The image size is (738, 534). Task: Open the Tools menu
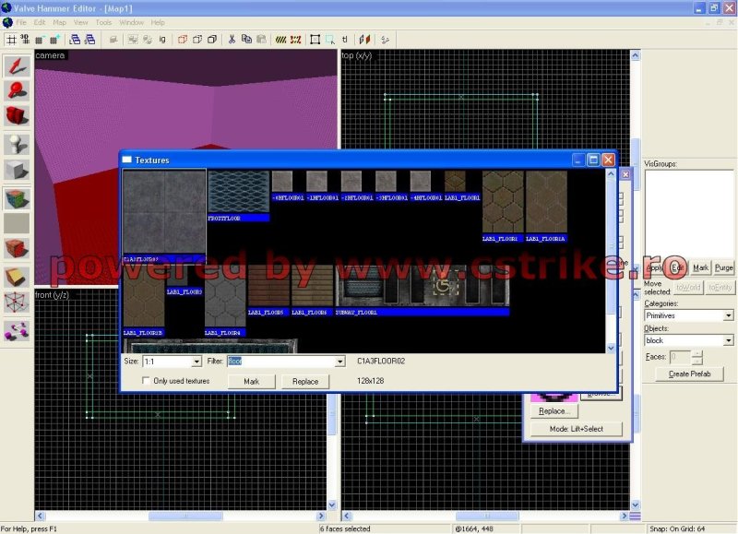(x=103, y=22)
